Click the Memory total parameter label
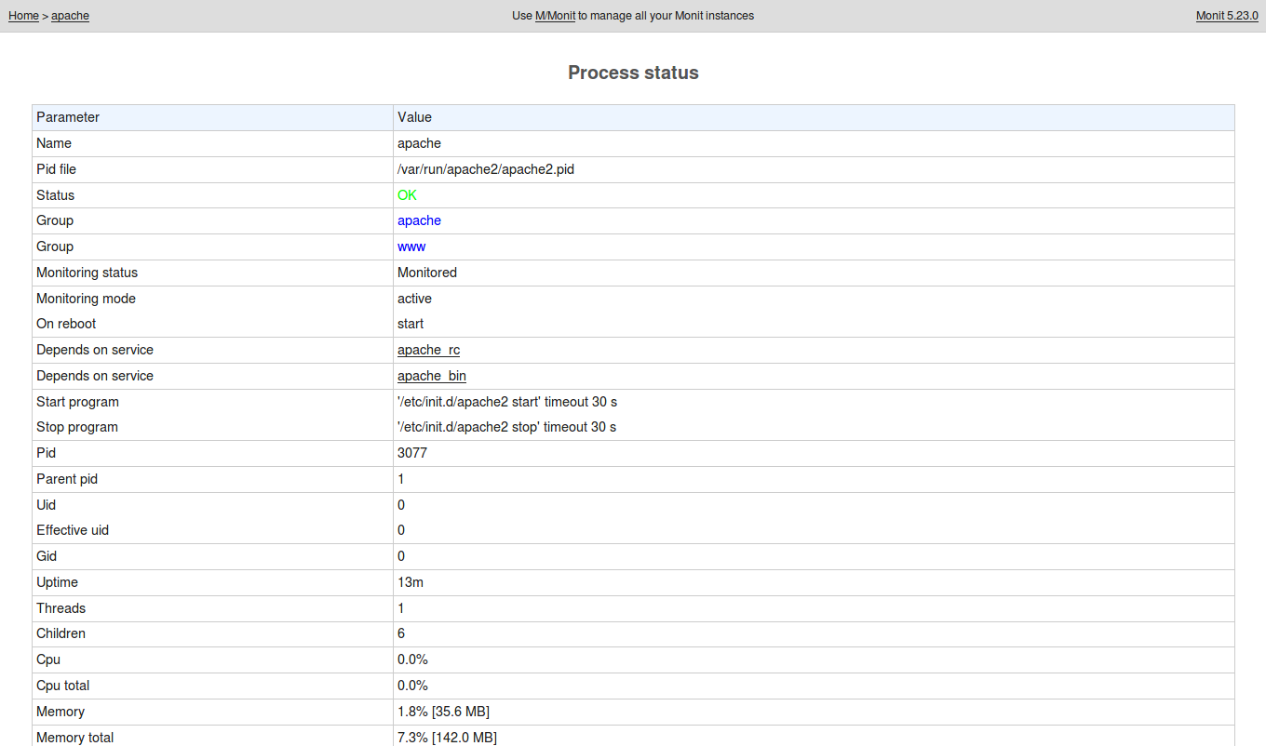The width and height of the screenshot is (1266, 746). point(74,738)
